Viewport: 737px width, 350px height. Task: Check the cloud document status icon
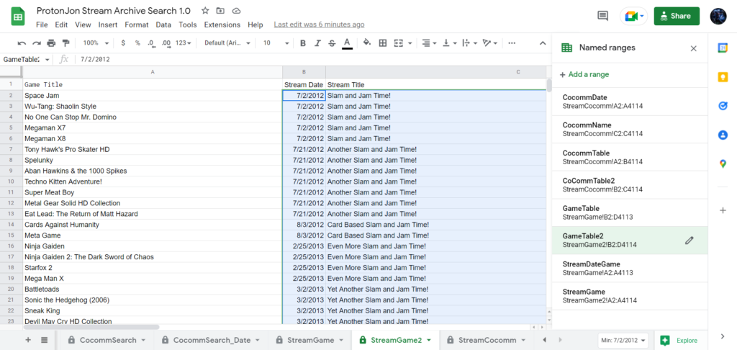pos(236,10)
